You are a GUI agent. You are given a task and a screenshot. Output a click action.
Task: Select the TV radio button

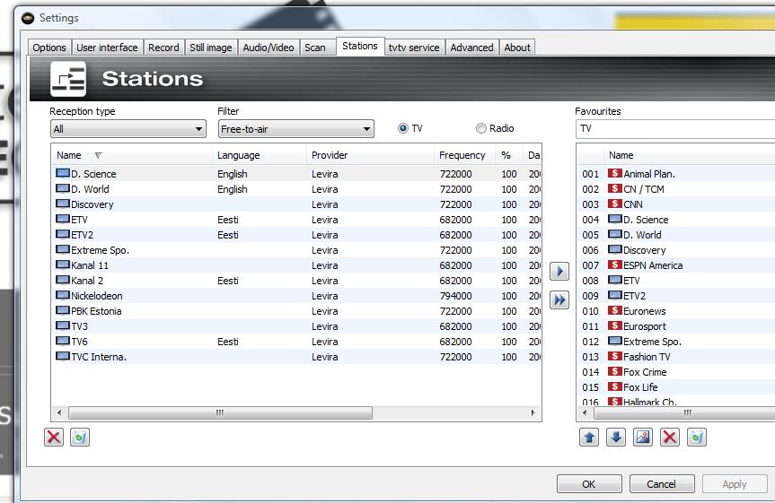(x=403, y=128)
